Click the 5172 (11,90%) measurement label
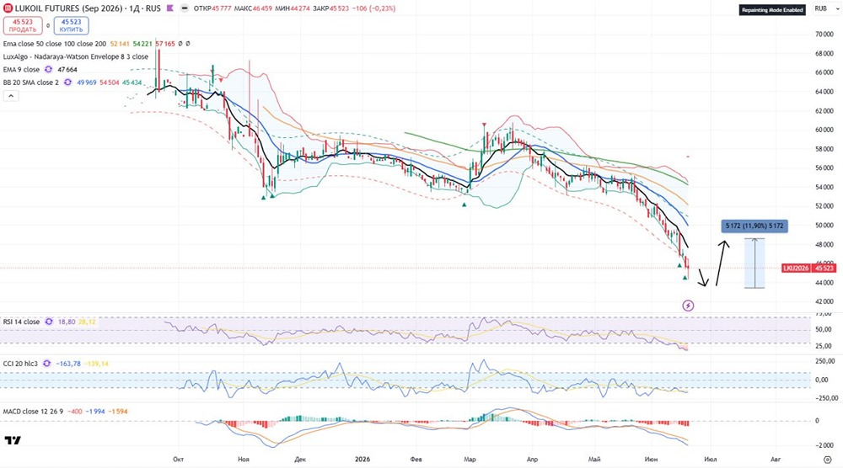Viewport: 843px width, 468px height. tap(754, 226)
